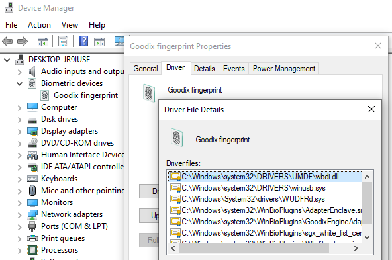Viewport: 392px width, 260px height.
Task: Select the AdapterEnclave driver file entry
Action: point(265,210)
